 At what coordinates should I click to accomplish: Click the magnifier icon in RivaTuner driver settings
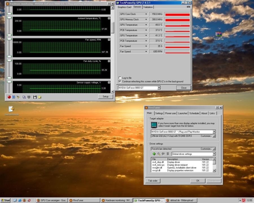(x=159, y=154)
